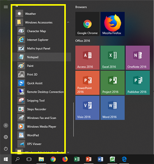The height and width of the screenshot is (164, 154).
Task: Open the Weather app entry
Action: pyautogui.click(x=42, y=14)
